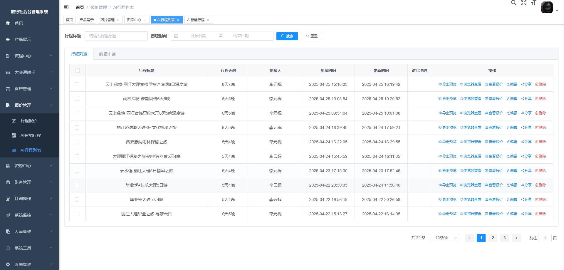The image size is (564, 270).
Task: Check the row for 西双版纳雨林探秘之旅
Action: point(77,142)
